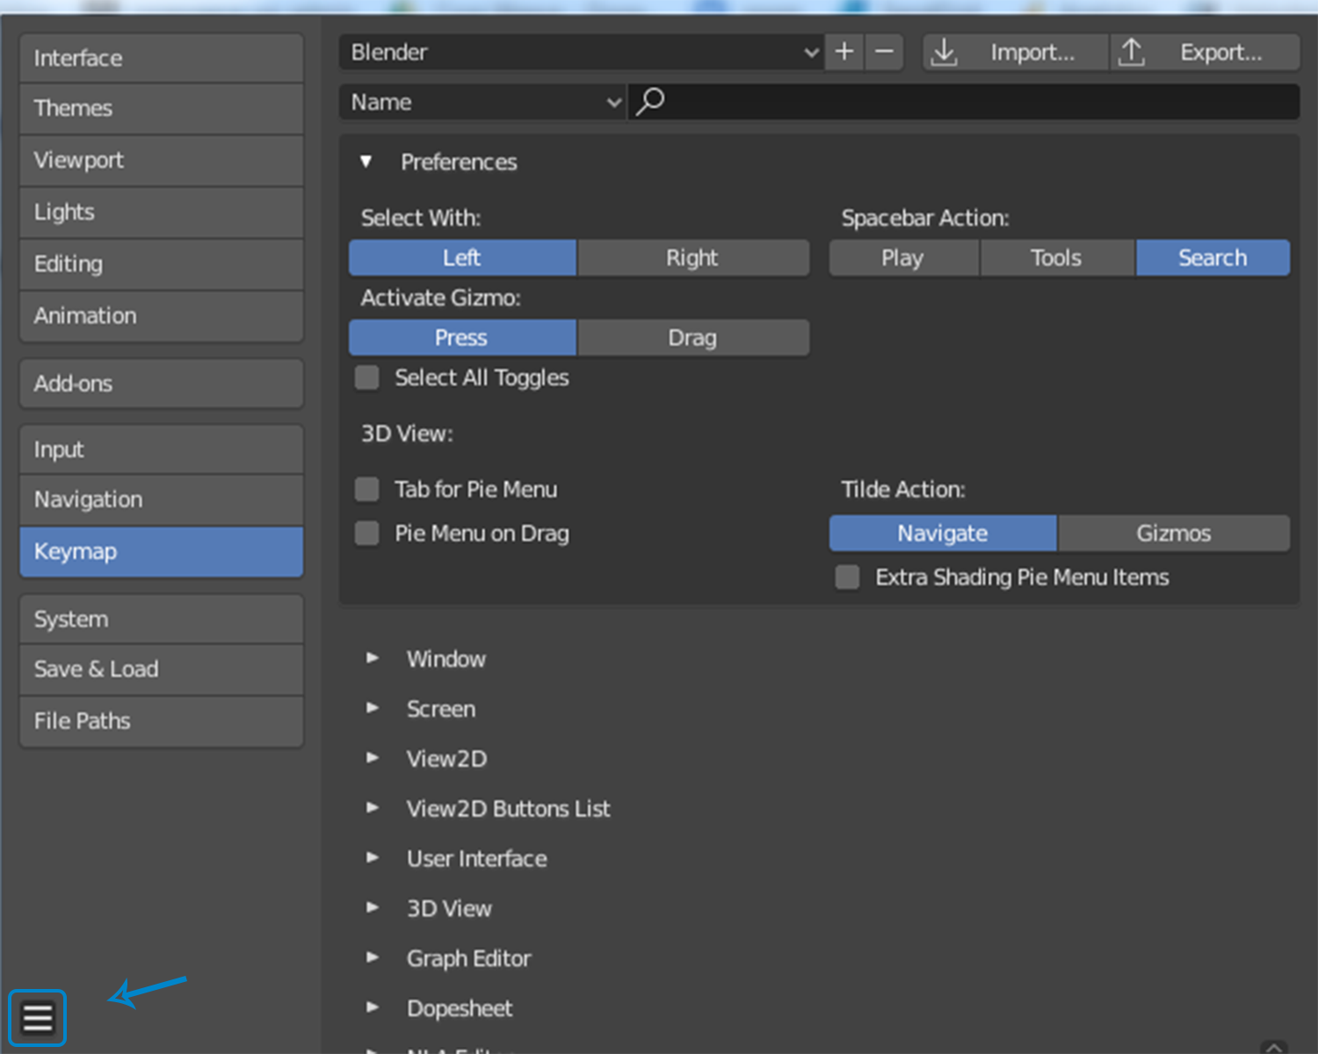Open the Name filter type dropdown
The width and height of the screenshot is (1318, 1054).
482,102
